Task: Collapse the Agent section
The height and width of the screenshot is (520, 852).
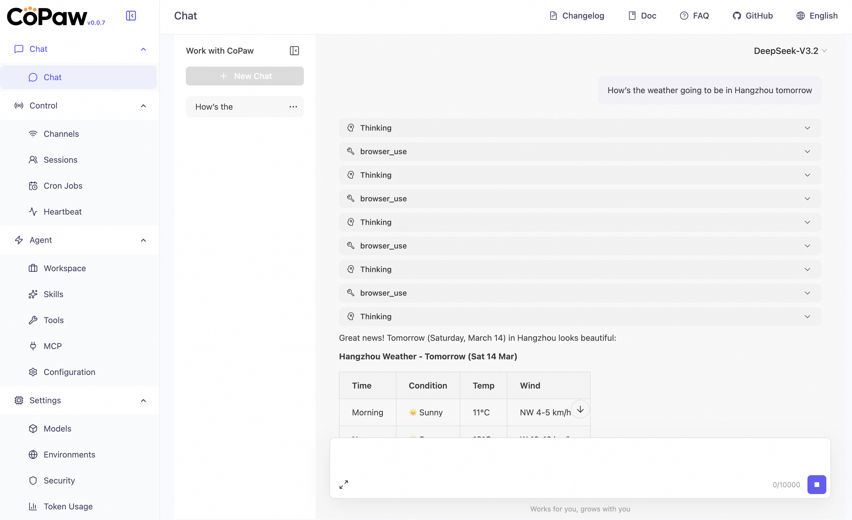Action: tap(143, 240)
